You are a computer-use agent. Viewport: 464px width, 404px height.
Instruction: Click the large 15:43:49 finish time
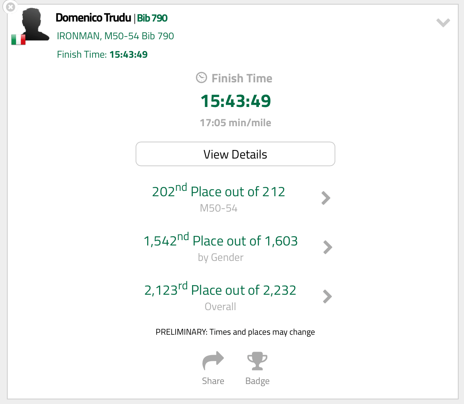tap(235, 101)
